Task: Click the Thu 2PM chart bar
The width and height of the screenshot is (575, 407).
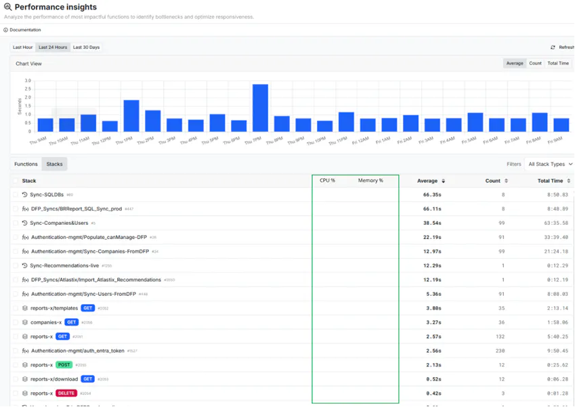Action: pyautogui.click(x=153, y=121)
